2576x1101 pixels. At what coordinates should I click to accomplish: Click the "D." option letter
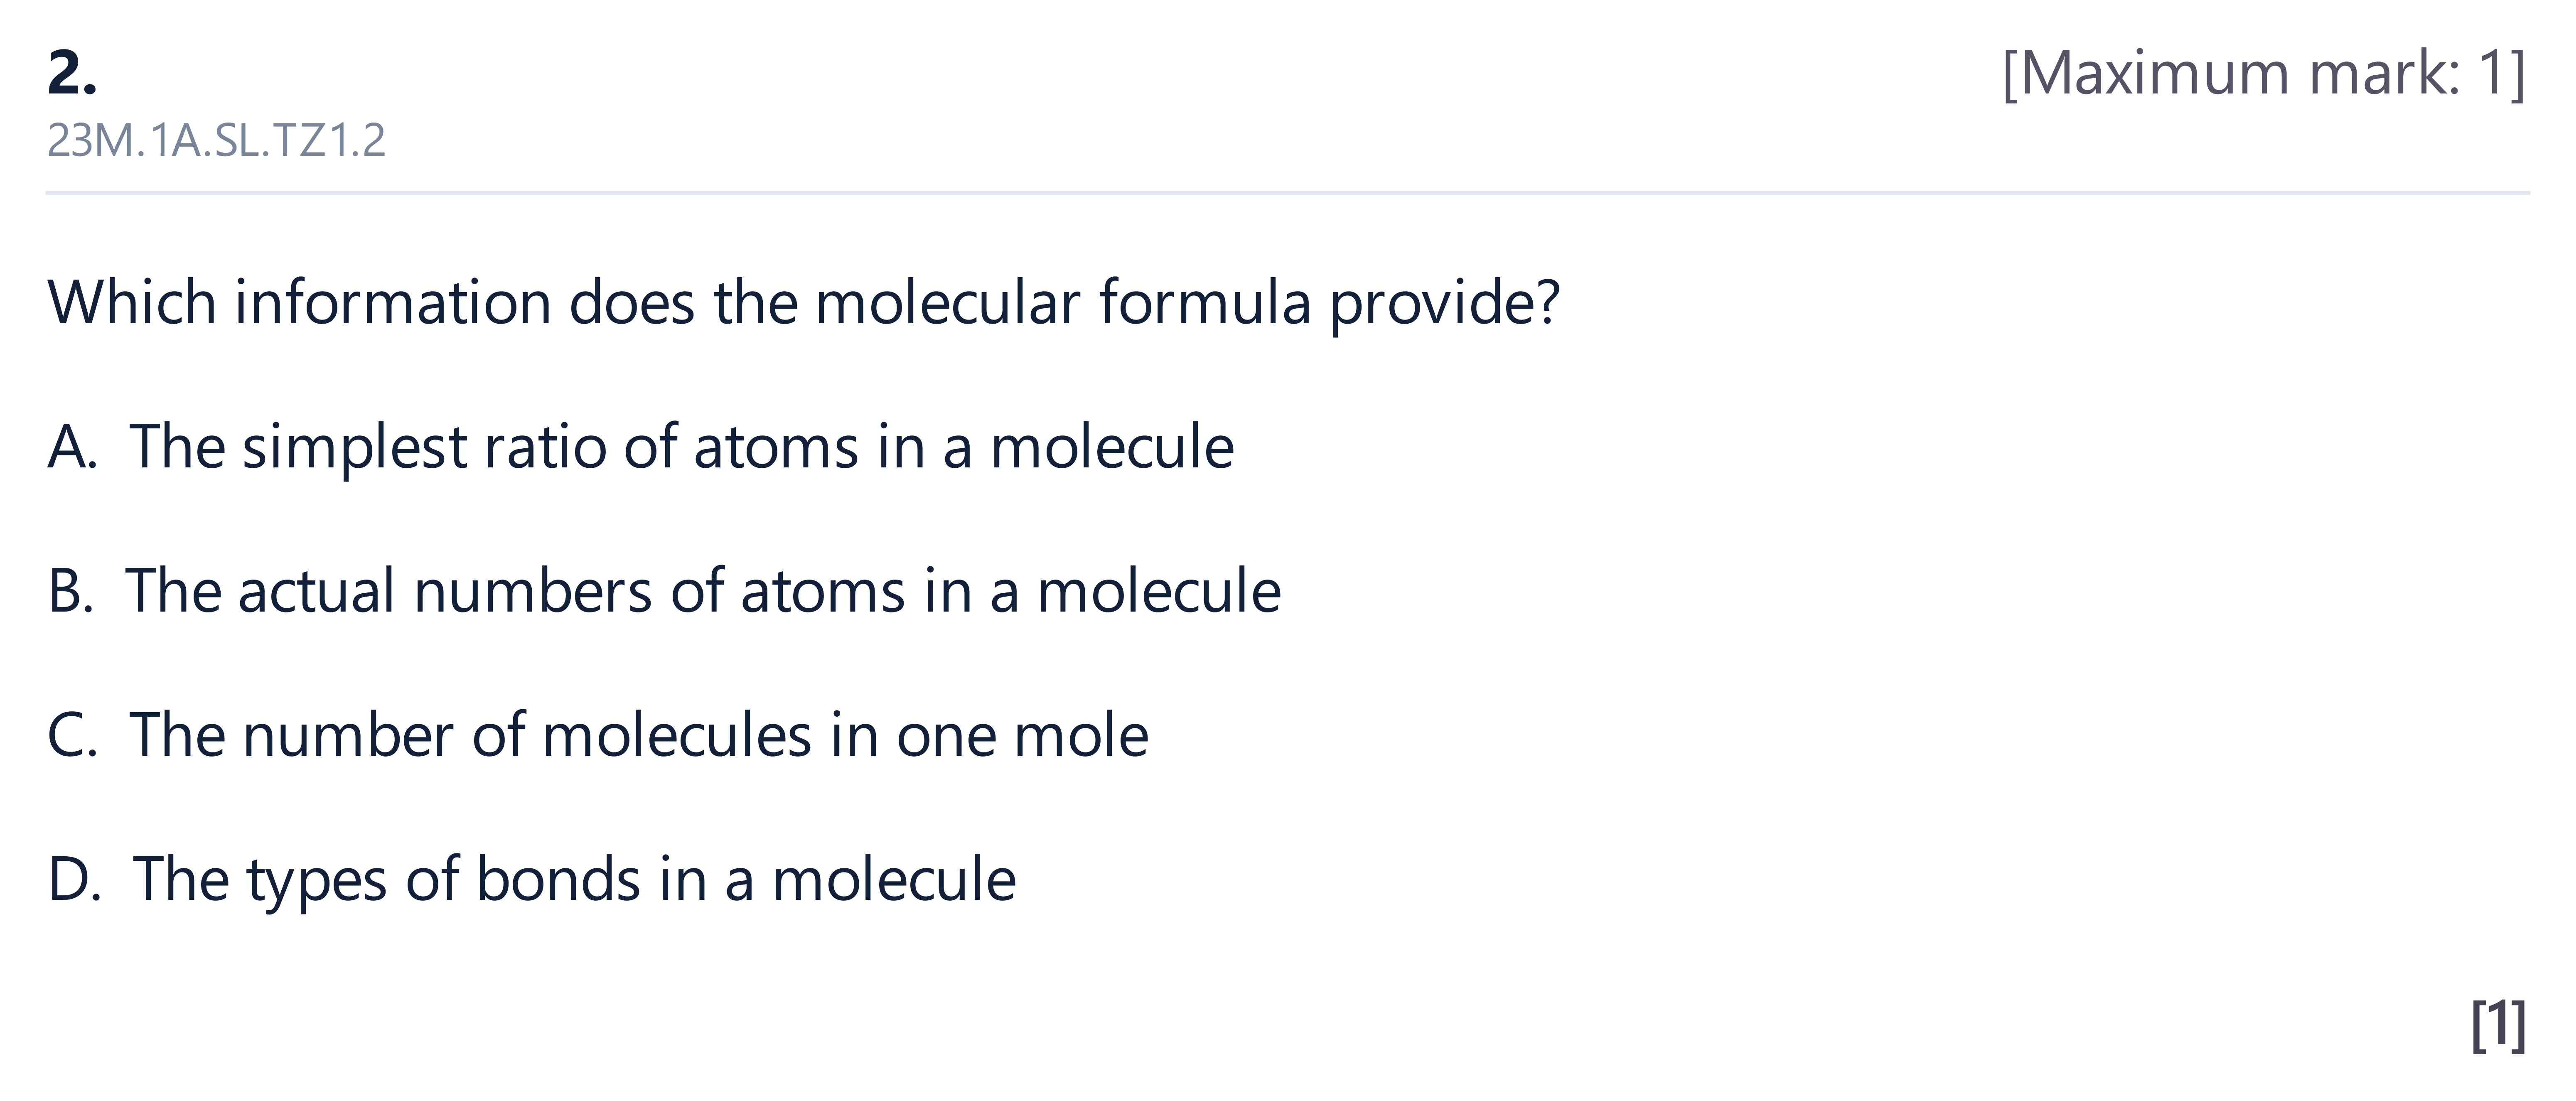[x=74, y=880]
